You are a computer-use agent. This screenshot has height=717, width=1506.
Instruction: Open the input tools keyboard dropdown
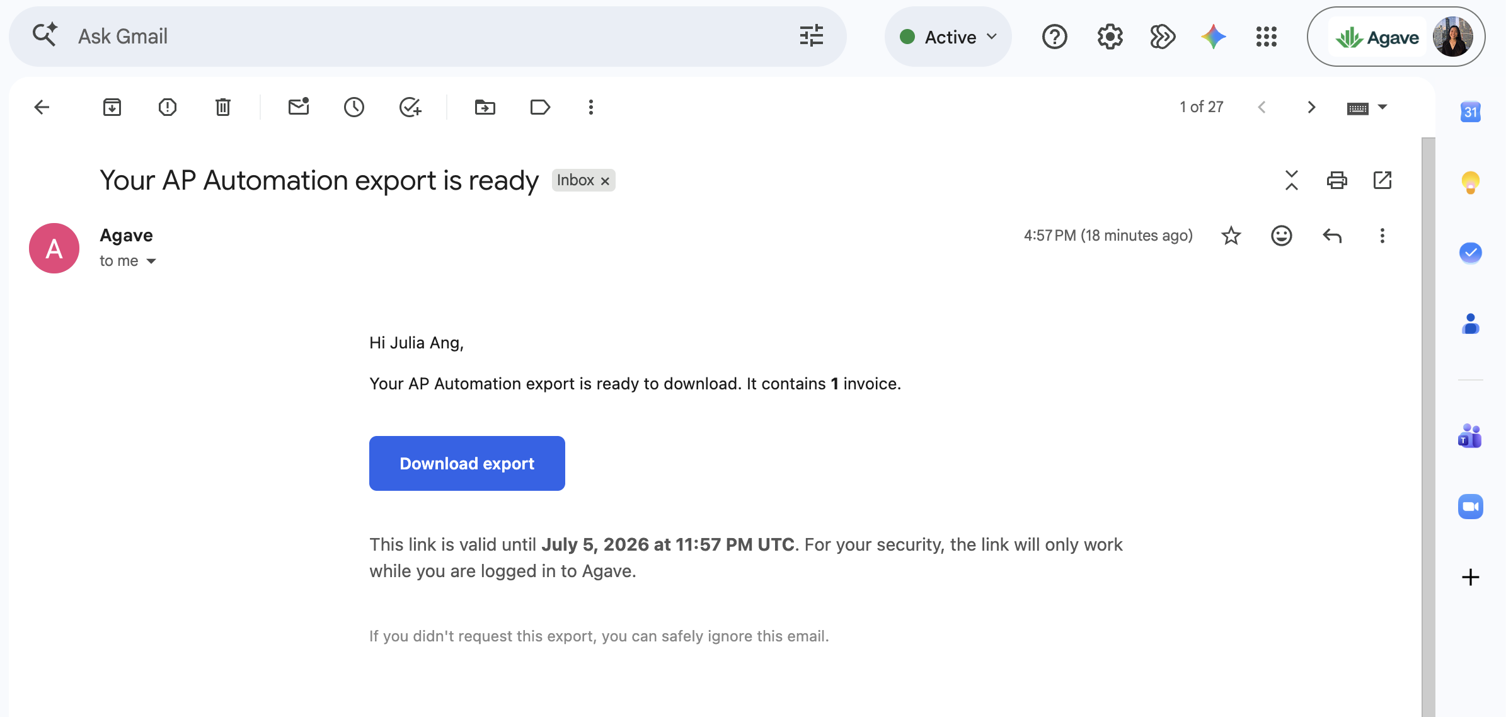pos(1367,108)
